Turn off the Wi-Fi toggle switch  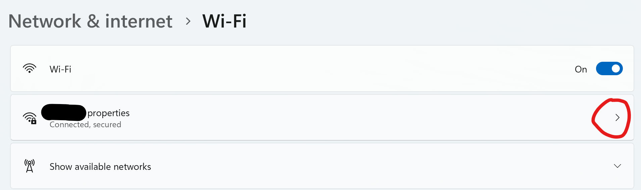[x=609, y=68]
